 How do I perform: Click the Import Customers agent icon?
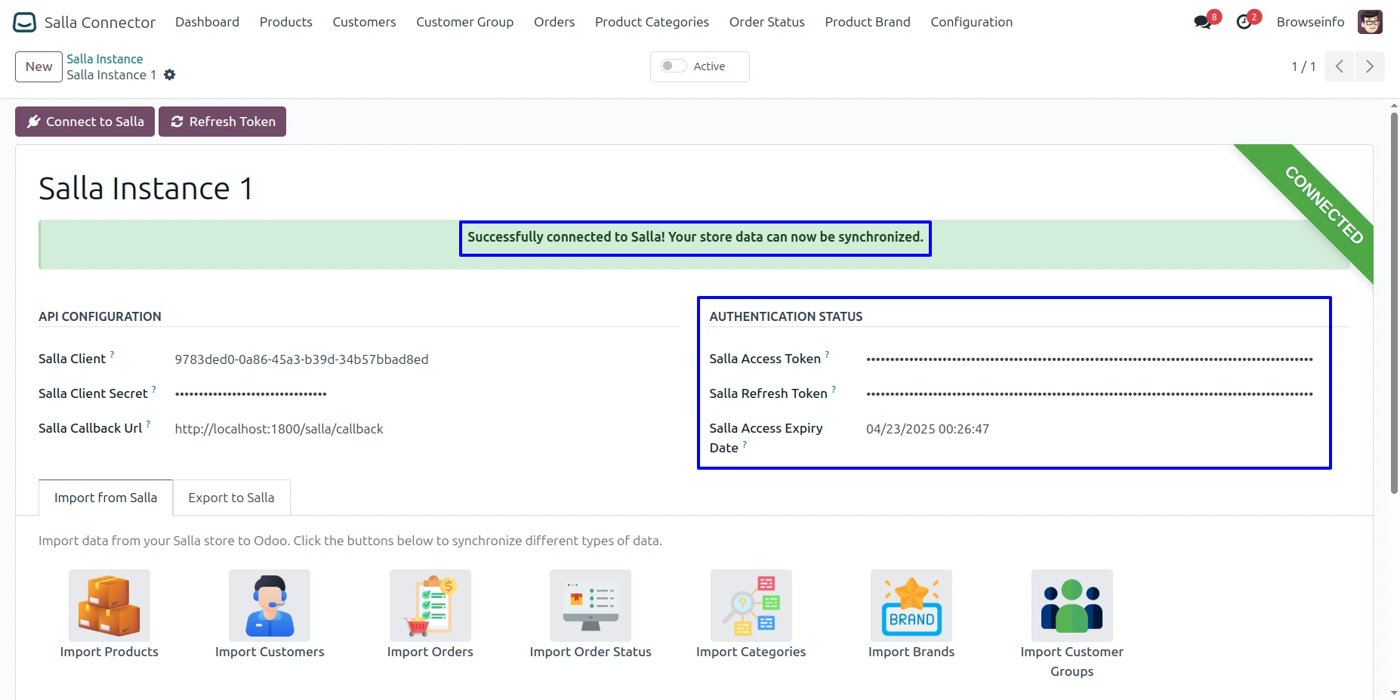[270, 606]
